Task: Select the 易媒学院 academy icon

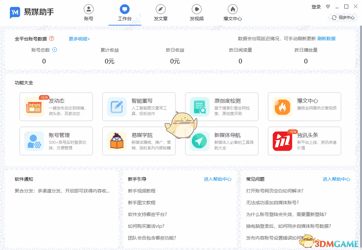Action: 117,141
